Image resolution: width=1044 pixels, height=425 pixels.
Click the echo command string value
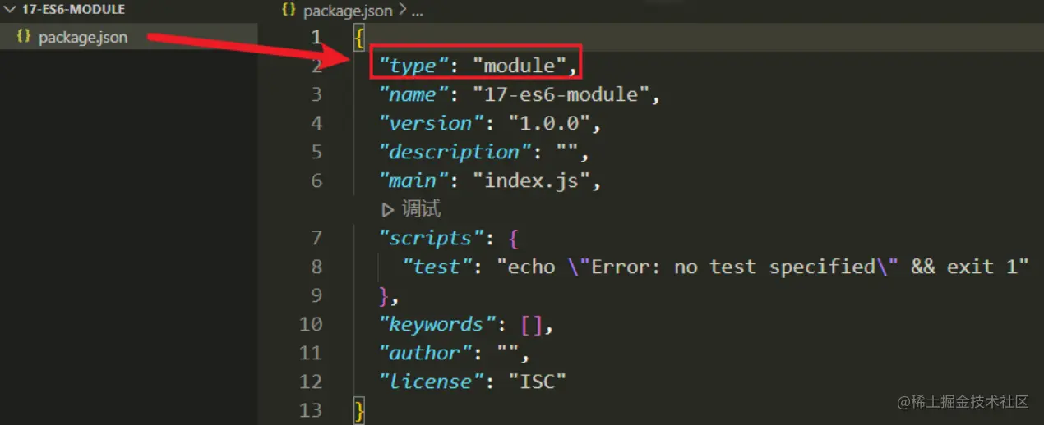coord(762,267)
